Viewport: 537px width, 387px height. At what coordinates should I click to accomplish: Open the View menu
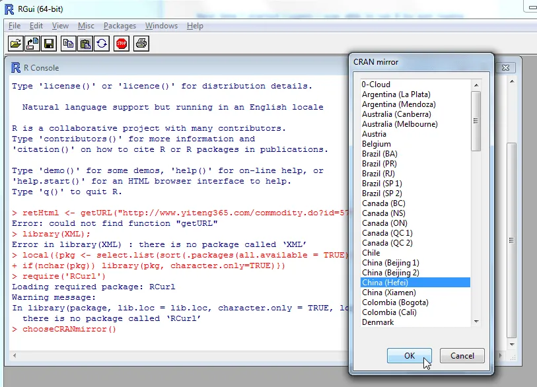point(60,26)
